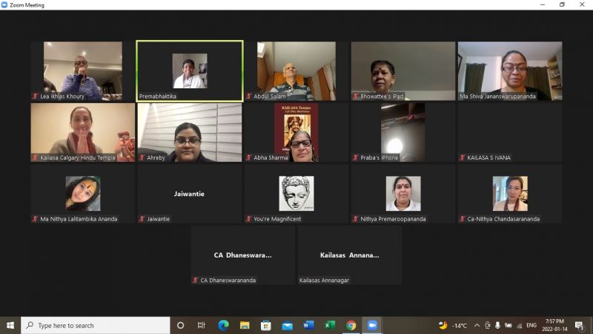593x334 pixels.
Task: Switch to Google Chrome in taskbar
Action: tap(351, 325)
